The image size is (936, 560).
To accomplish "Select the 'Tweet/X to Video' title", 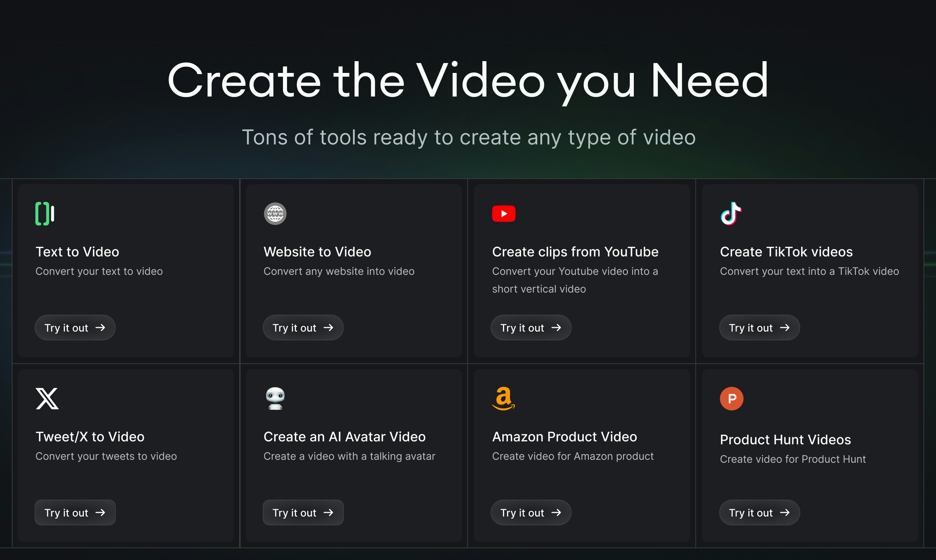I will pos(90,437).
